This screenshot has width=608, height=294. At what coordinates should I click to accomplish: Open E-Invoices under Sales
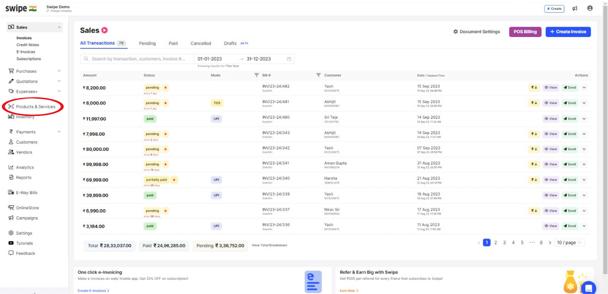pos(26,52)
